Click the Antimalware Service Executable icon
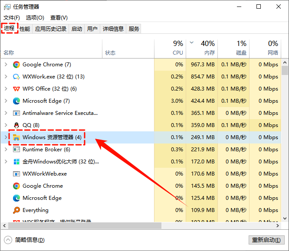The height and width of the screenshot is (251, 289). coord(16,113)
